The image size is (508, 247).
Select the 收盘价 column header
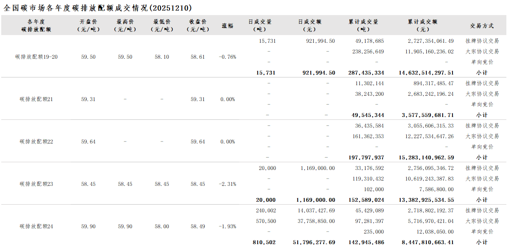tap(198, 25)
